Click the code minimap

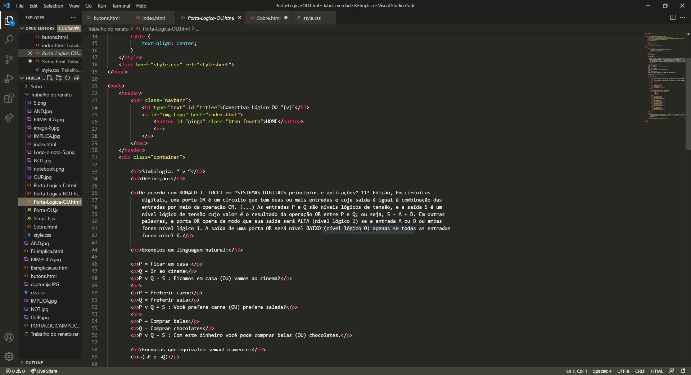pyautogui.click(x=665, y=77)
